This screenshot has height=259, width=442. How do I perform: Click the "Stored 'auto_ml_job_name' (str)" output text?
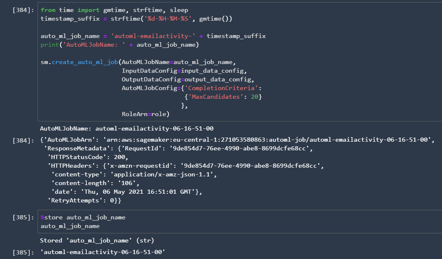(97, 240)
